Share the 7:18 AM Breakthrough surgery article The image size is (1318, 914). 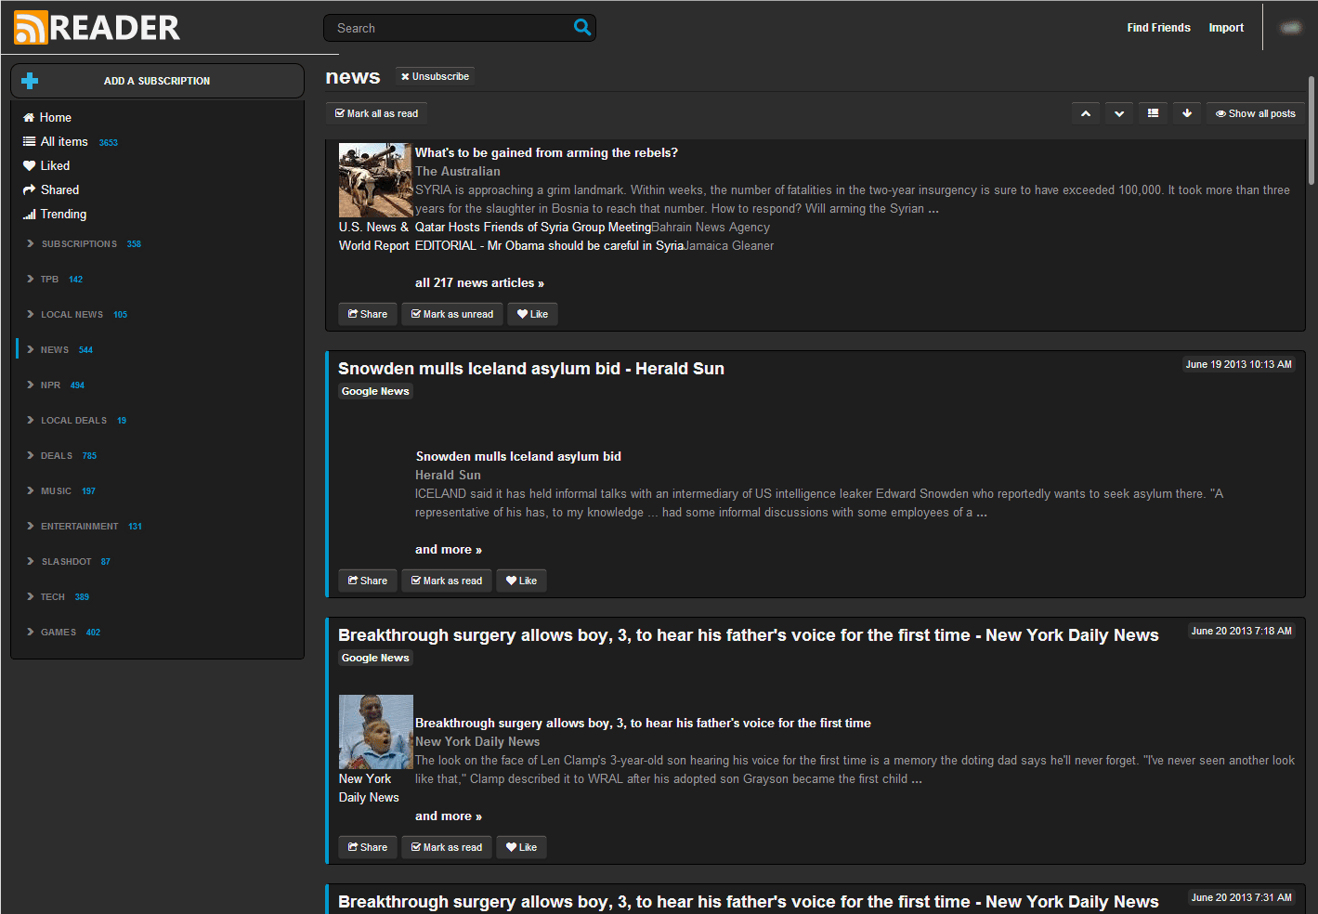point(368,847)
